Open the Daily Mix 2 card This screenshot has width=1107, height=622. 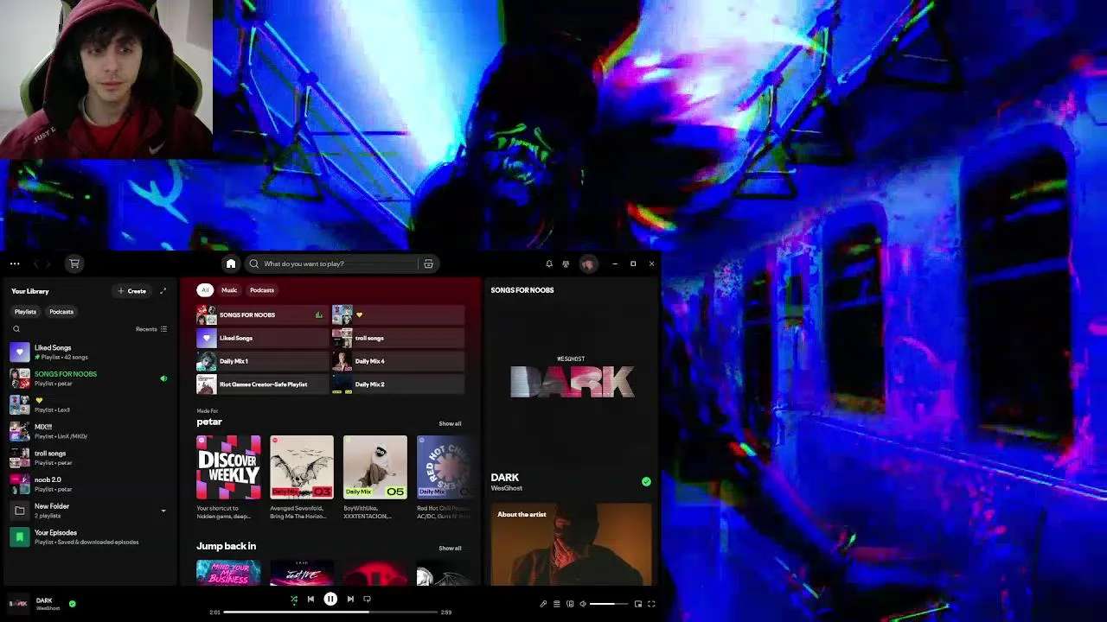pos(398,384)
